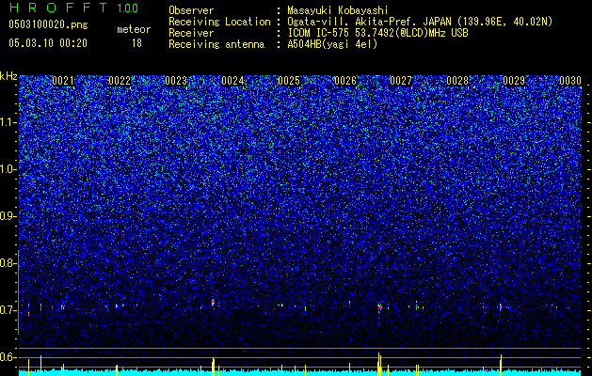The image size is (592, 376).
Task: Click the 0023 time marker
Action: 176,81
